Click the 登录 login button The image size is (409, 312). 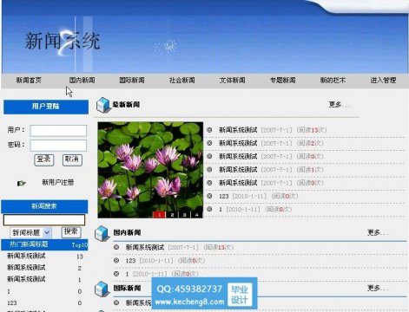pos(44,159)
